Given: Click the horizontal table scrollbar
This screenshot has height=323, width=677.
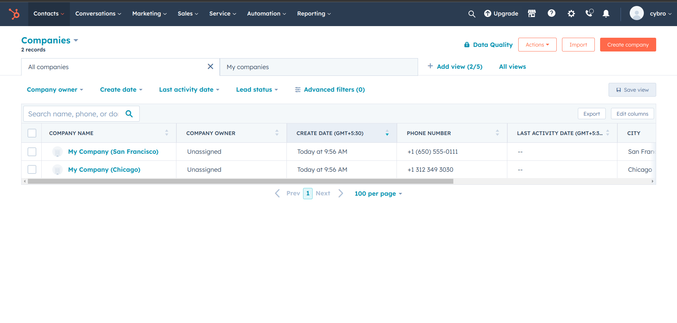Looking at the screenshot, I should point(240,181).
